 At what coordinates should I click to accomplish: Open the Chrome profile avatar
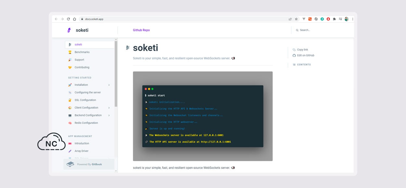(347, 19)
